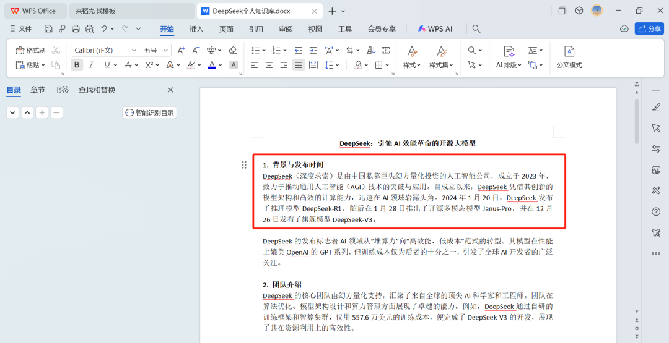
Task: Close the left navigation panel
Action: (x=170, y=90)
